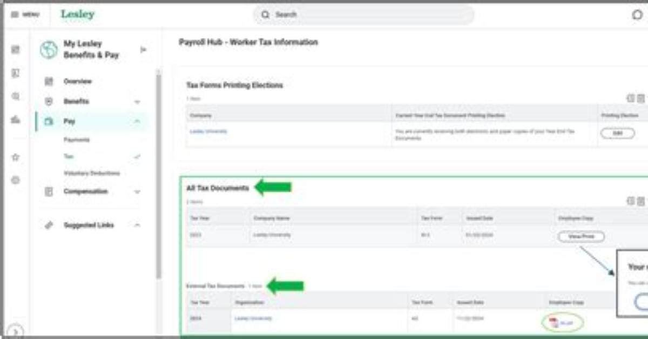Click Suggested Links heading
The width and height of the screenshot is (648, 339).
[89, 225]
